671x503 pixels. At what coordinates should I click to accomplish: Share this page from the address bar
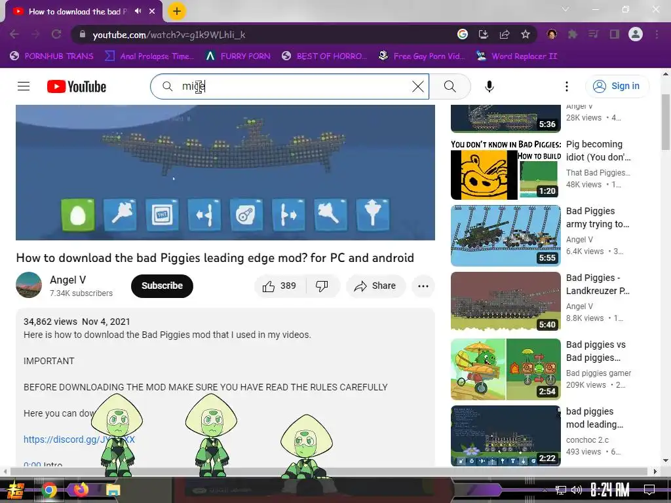click(x=504, y=34)
